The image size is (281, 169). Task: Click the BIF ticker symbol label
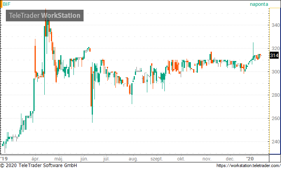click(7, 4)
